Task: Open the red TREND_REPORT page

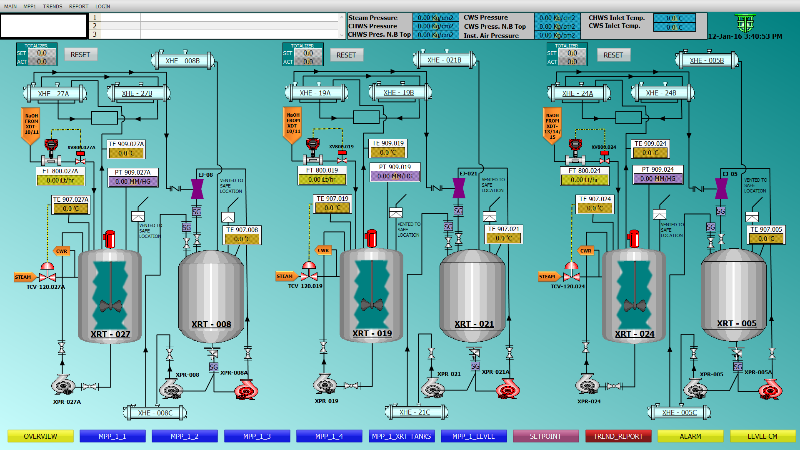Action: click(x=618, y=436)
